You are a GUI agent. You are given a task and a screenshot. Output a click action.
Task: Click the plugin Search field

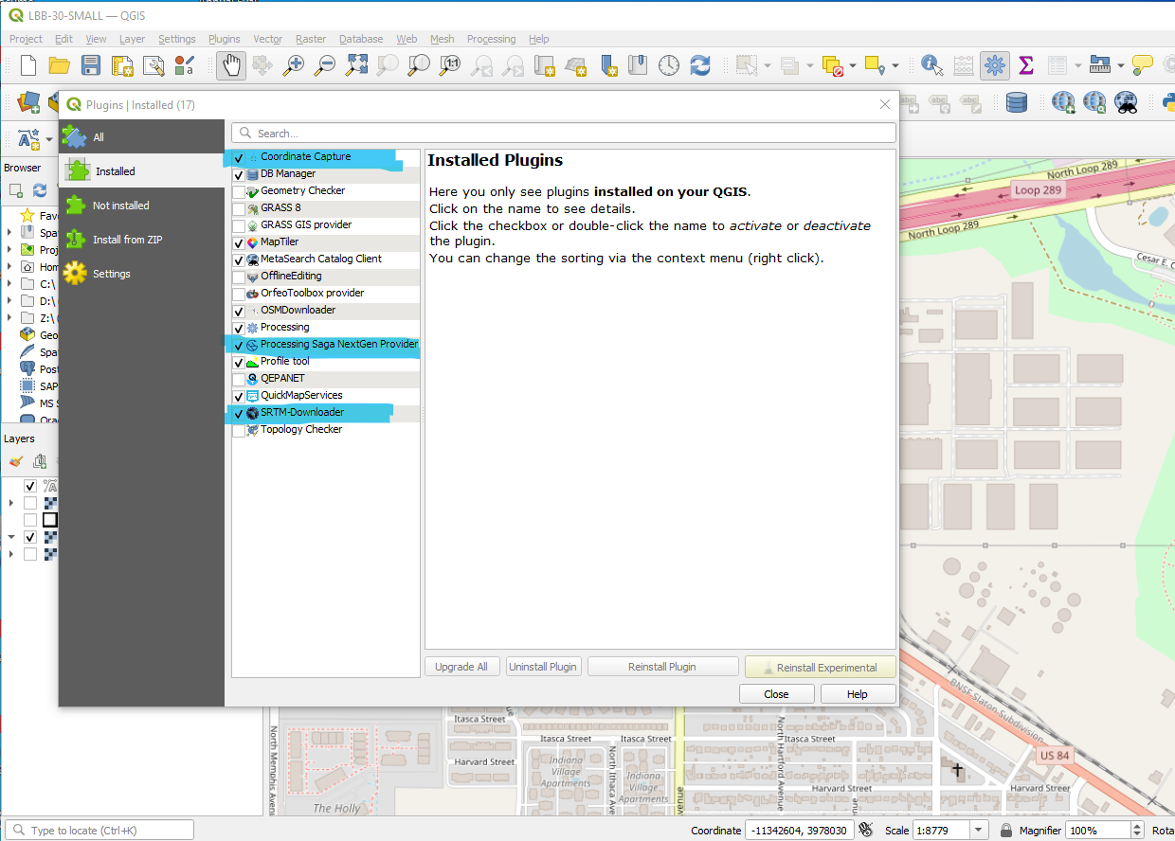coord(564,133)
